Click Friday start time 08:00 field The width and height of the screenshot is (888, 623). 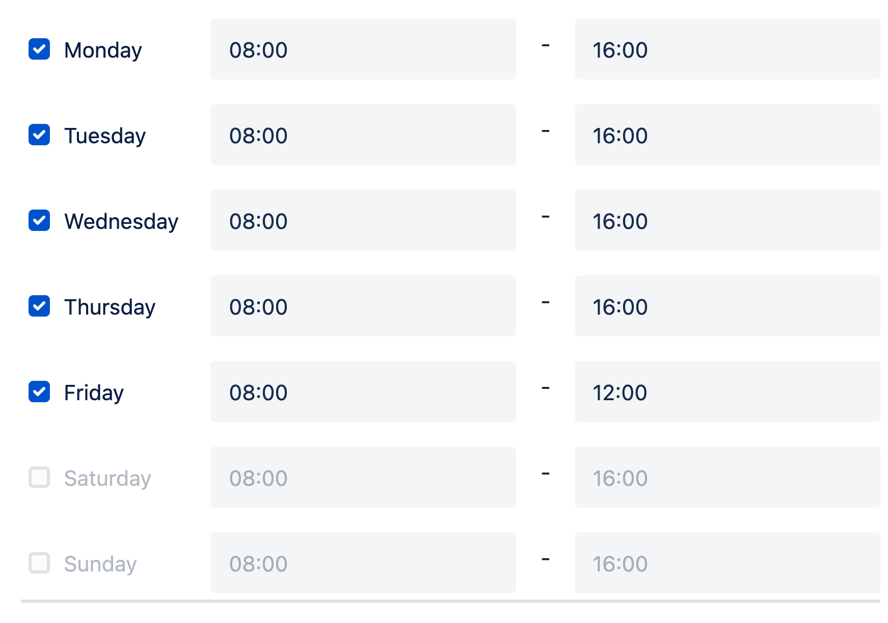point(363,392)
